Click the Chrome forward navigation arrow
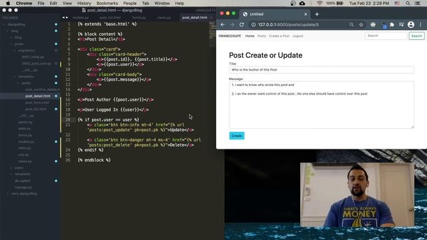The width and height of the screenshot is (427, 240). 232,25
